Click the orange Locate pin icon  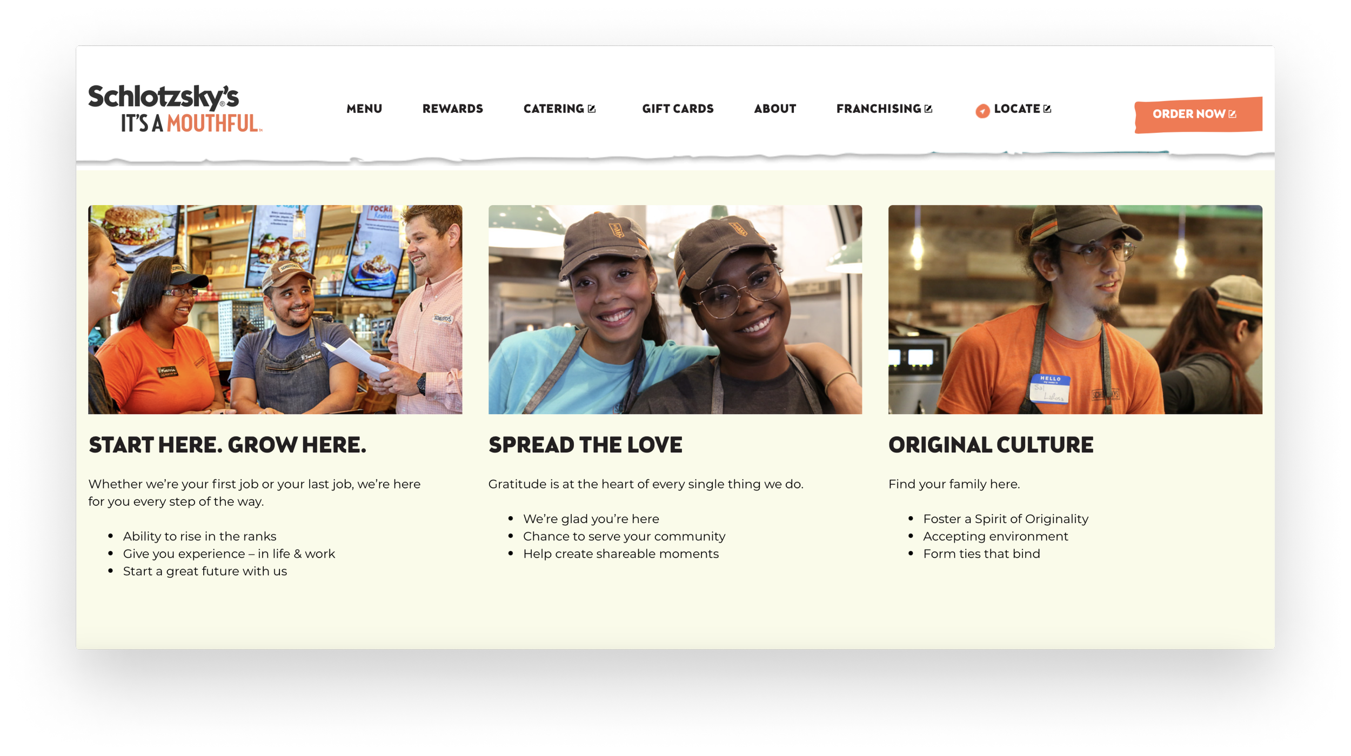[x=982, y=111]
